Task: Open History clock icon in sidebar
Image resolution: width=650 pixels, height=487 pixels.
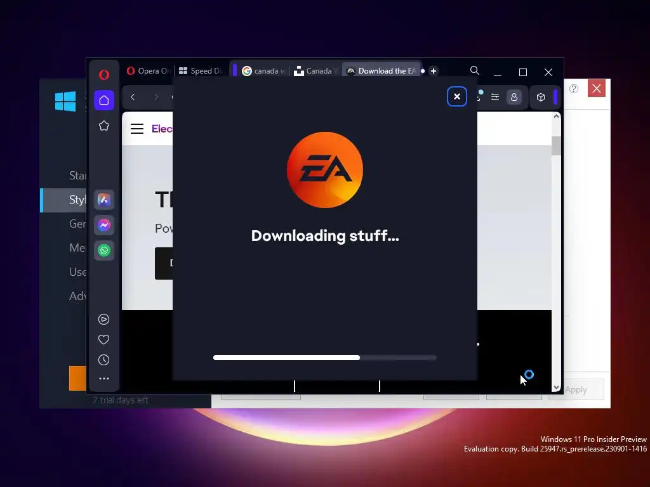Action: [103, 360]
